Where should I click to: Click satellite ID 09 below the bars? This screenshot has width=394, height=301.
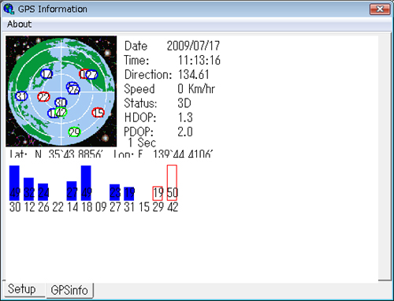[x=101, y=207]
